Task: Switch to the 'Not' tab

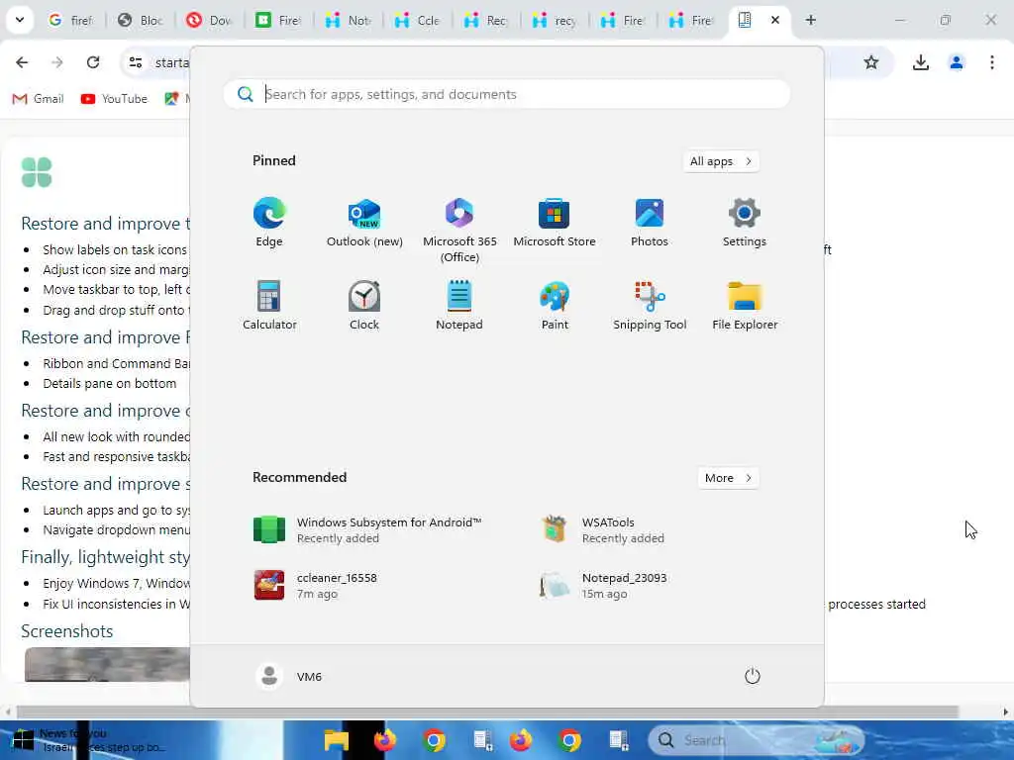Action: point(348,20)
